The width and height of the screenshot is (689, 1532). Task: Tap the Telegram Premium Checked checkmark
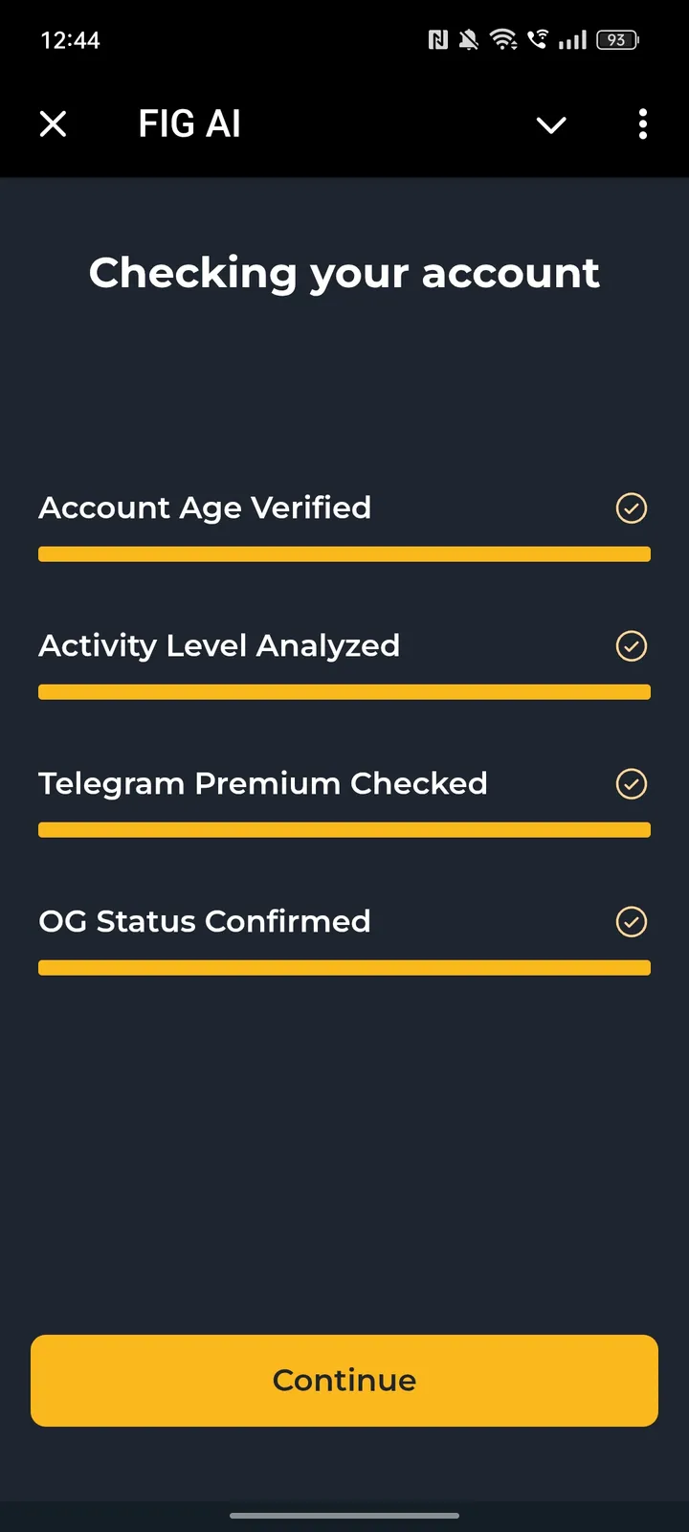pos(632,784)
